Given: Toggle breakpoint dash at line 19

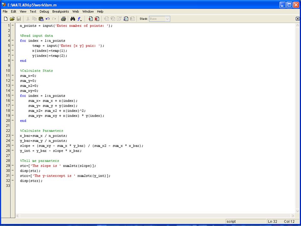Looking at the screenshot, I should [13, 115].
